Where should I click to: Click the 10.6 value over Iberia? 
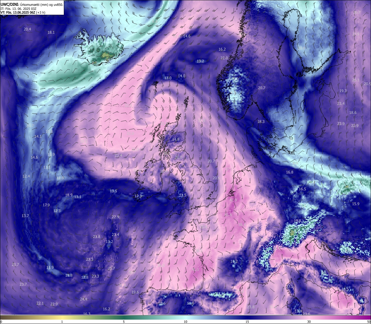[x=162, y=303]
